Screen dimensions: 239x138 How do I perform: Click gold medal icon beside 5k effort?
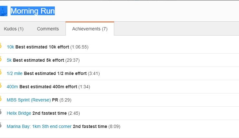(x=1, y=59)
